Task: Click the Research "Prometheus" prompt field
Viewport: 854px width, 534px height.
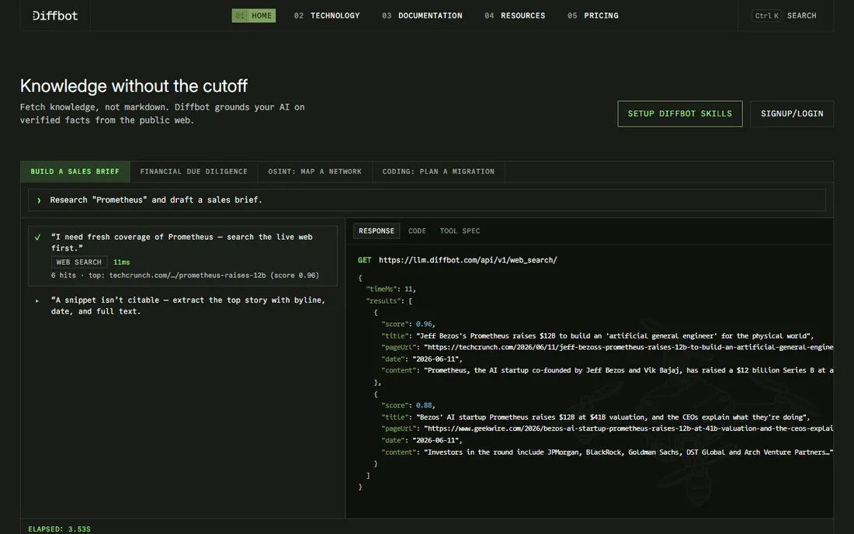Action: click(x=427, y=199)
